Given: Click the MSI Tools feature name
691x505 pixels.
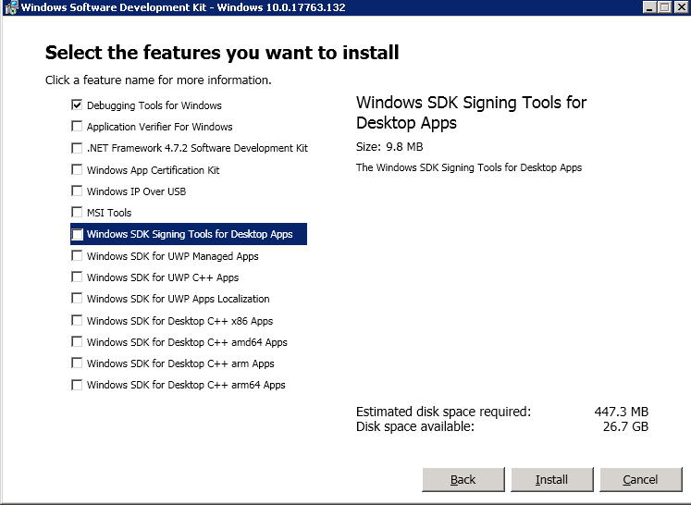Looking at the screenshot, I should tap(108, 213).
